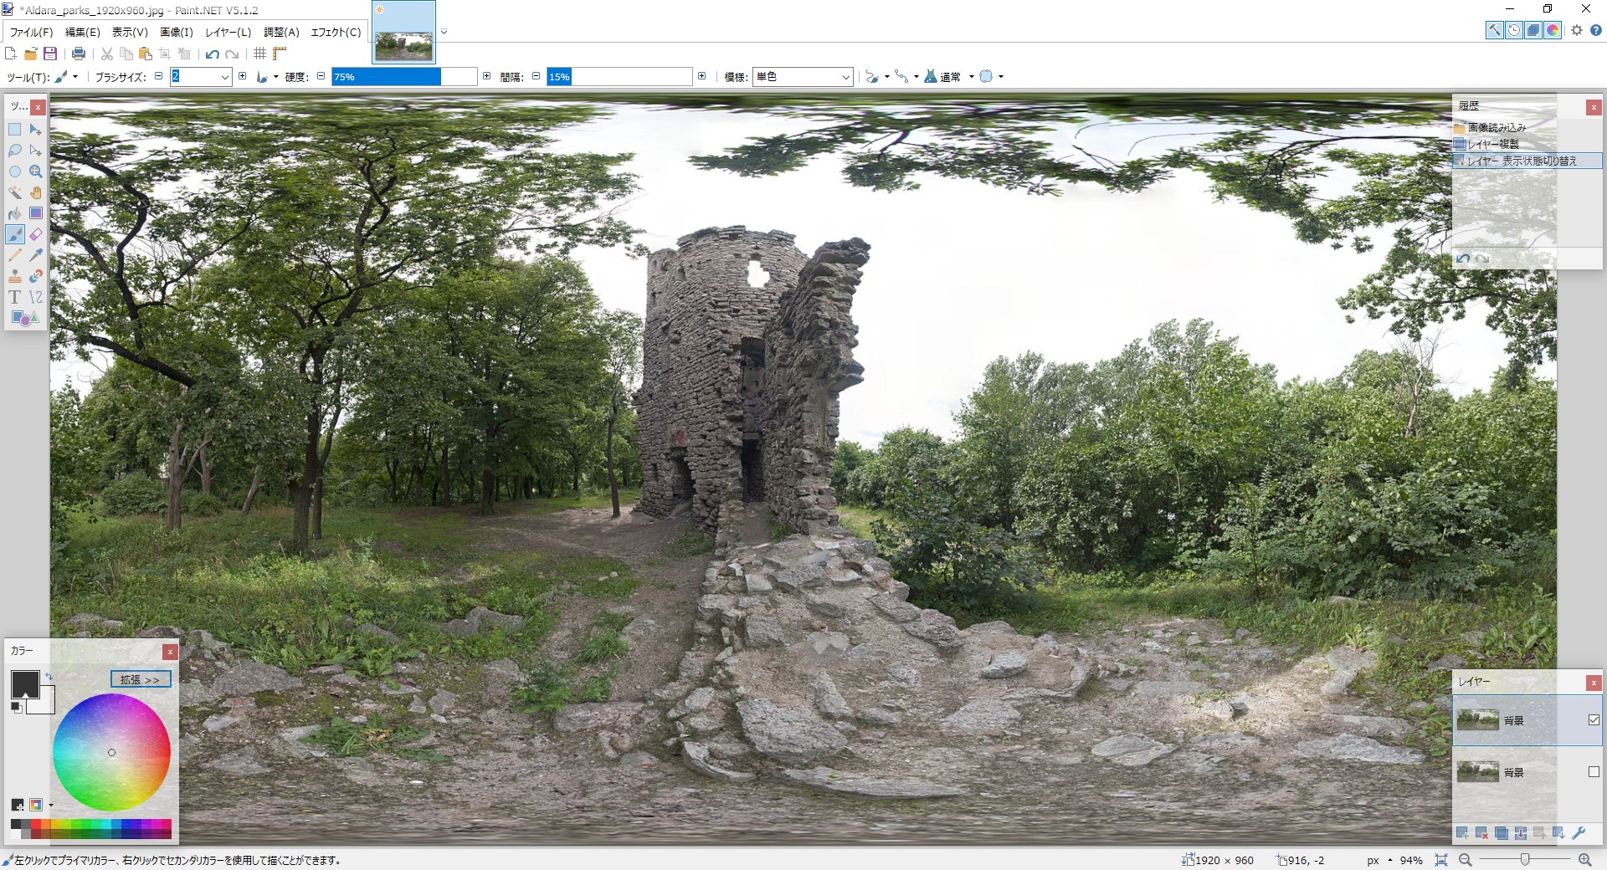The width and height of the screenshot is (1607, 870).
Task: Click the Add New Layer icon
Action: click(x=1462, y=833)
